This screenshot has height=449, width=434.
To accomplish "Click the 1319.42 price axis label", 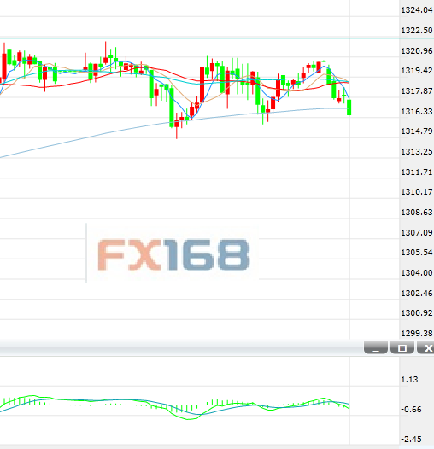I will tap(417, 71).
